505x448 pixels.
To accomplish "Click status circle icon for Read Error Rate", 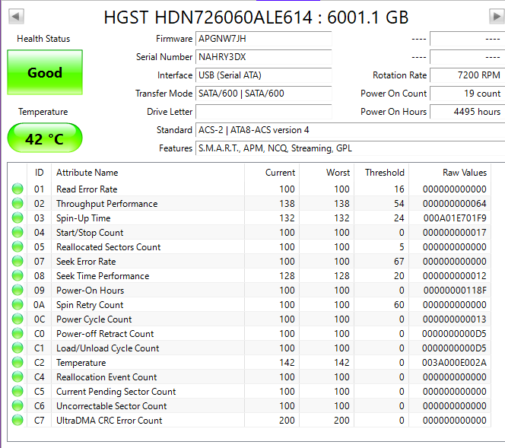I will click(x=17, y=189).
